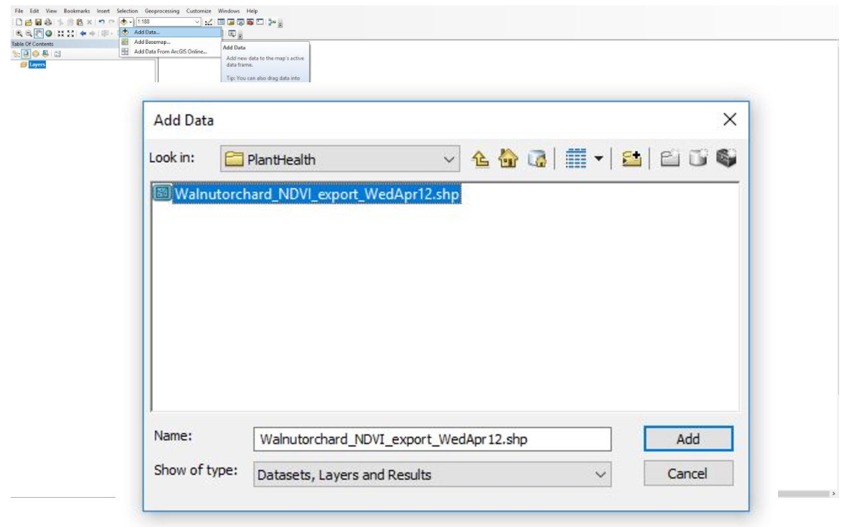The width and height of the screenshot is (863, 527).
Task: Click the Print icon
Action: [48, 22]
